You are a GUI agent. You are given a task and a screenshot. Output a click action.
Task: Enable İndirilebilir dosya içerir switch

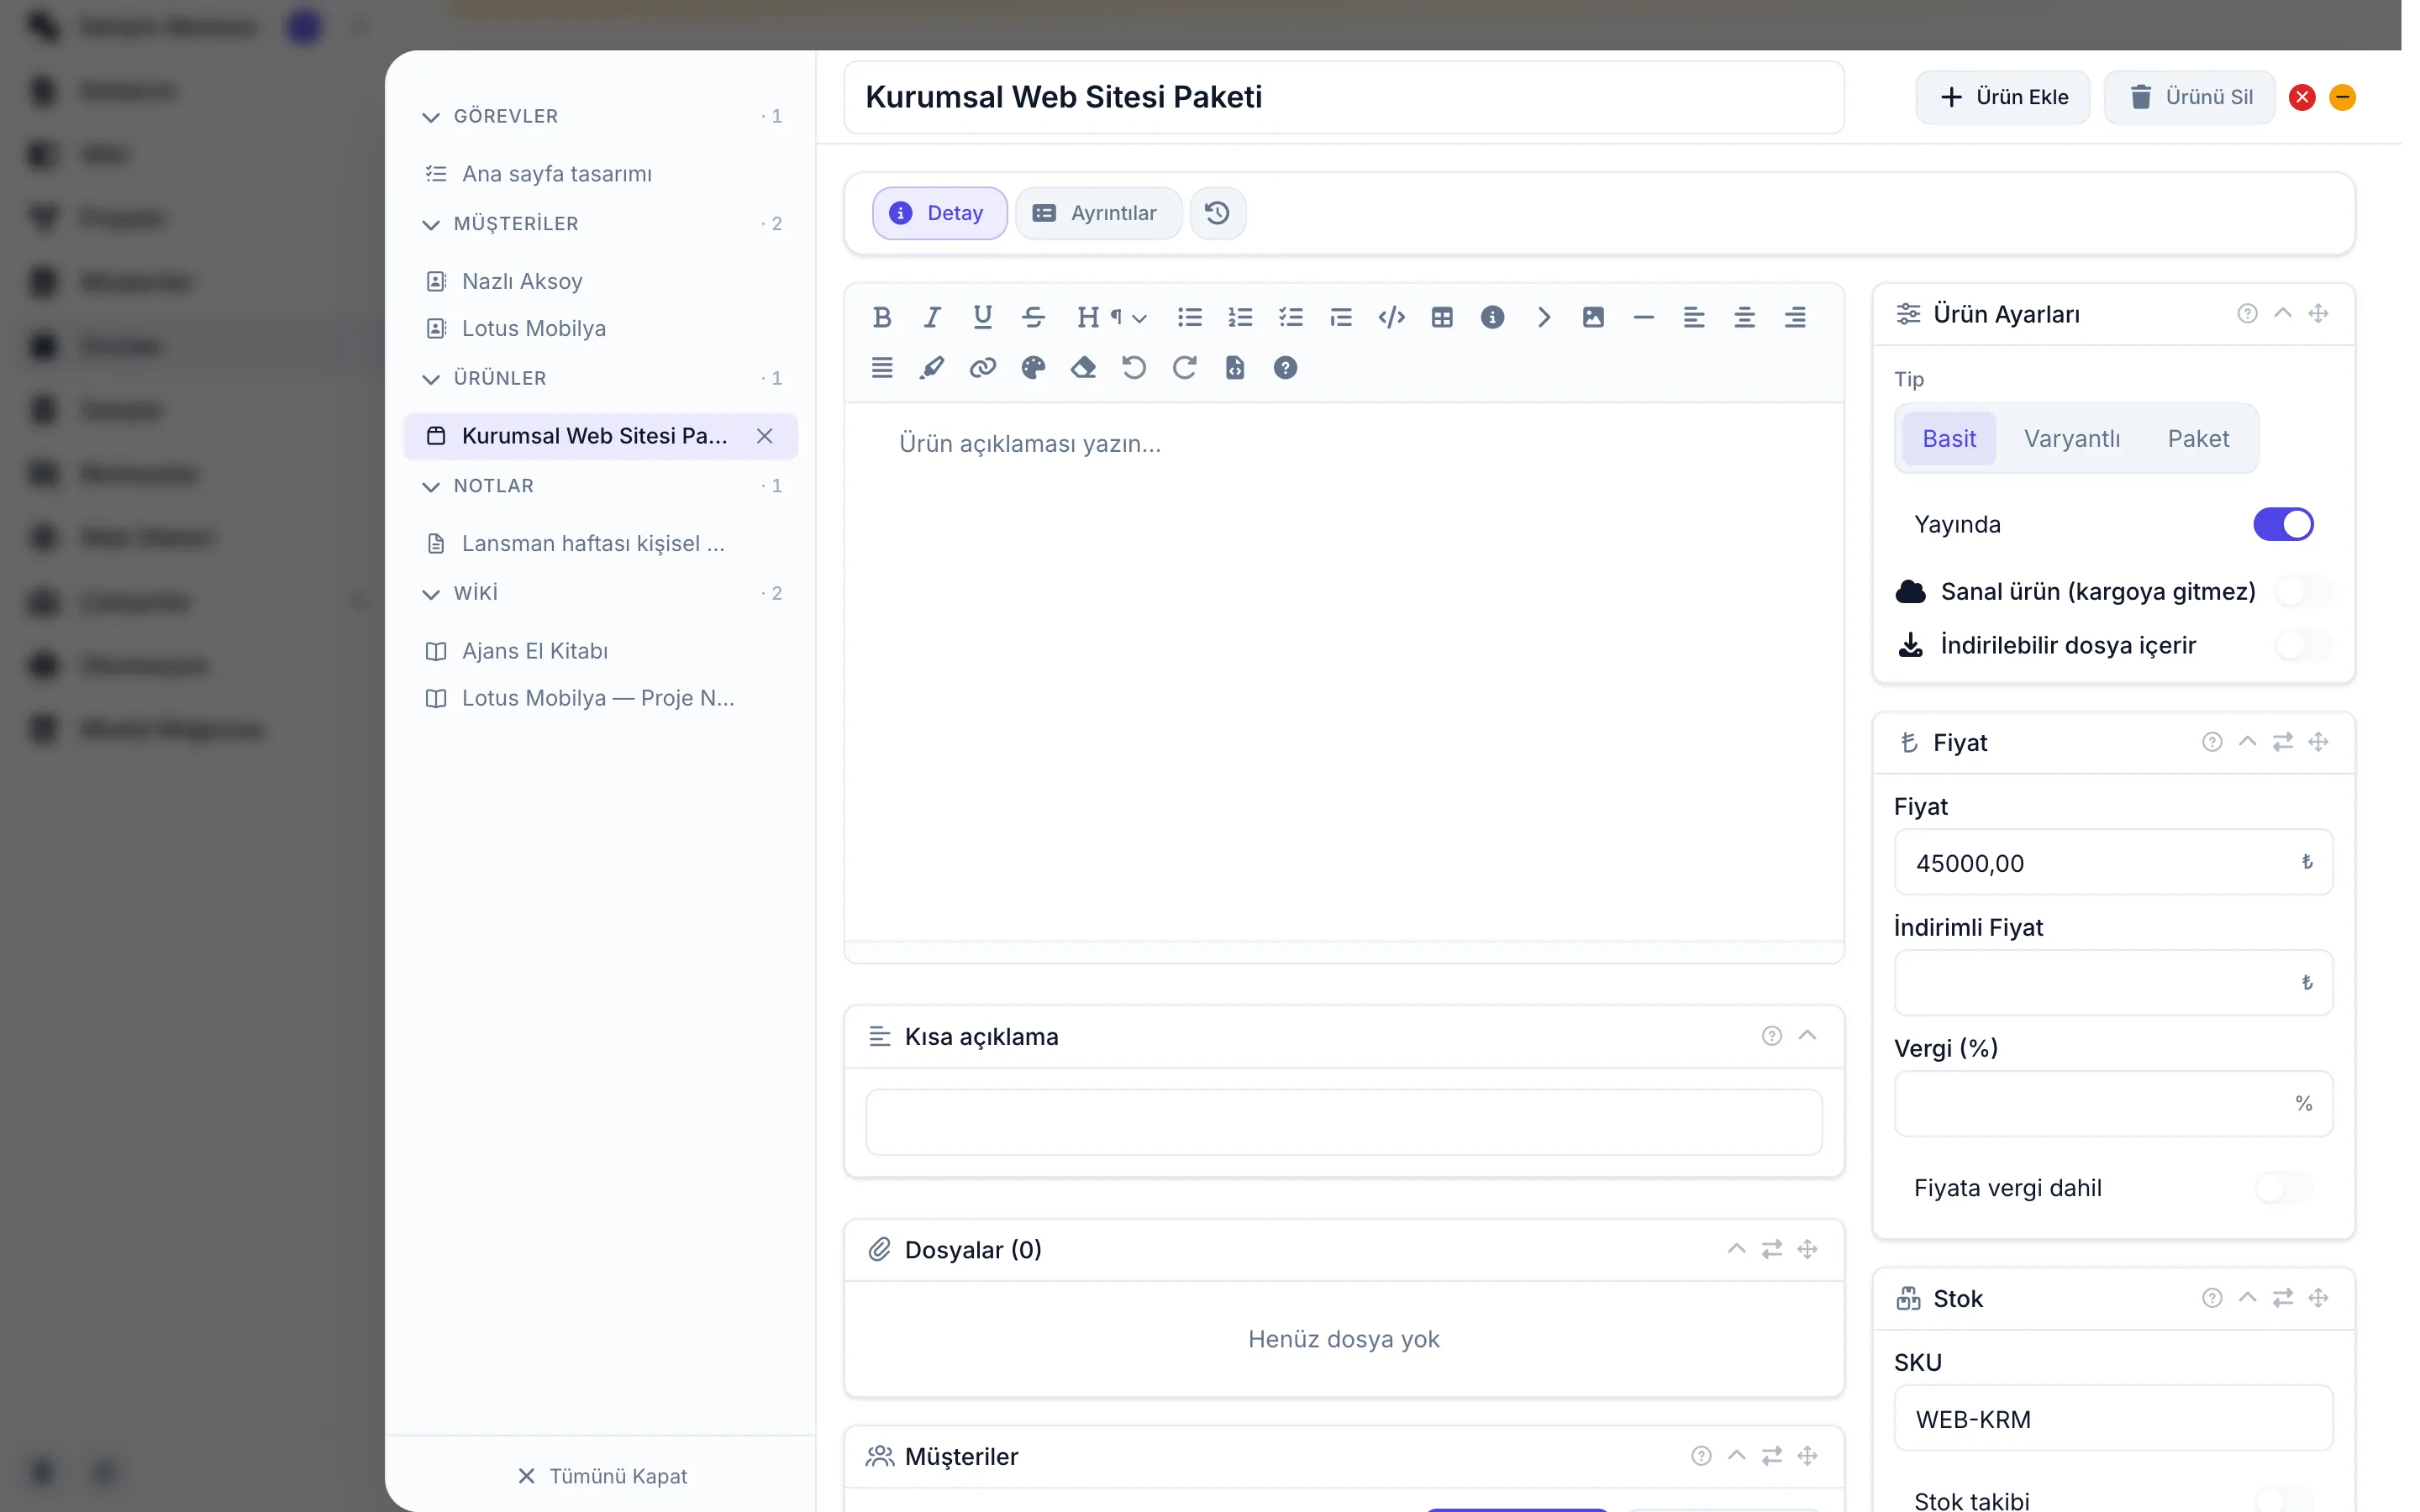[x=2303, y=645]
